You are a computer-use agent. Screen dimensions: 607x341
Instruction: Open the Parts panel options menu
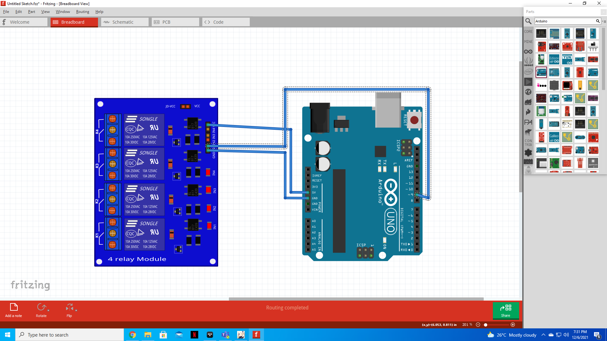[604, 21]
